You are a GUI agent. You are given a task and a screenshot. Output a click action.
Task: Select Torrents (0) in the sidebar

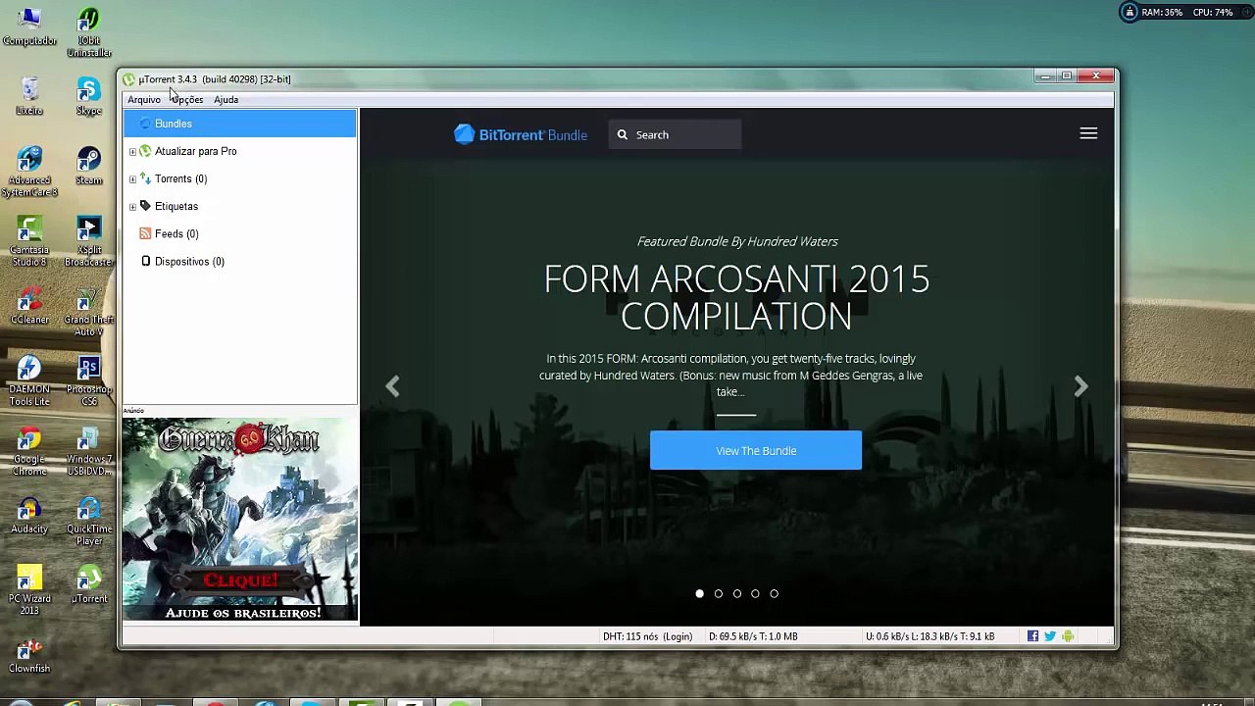(180, 178)
